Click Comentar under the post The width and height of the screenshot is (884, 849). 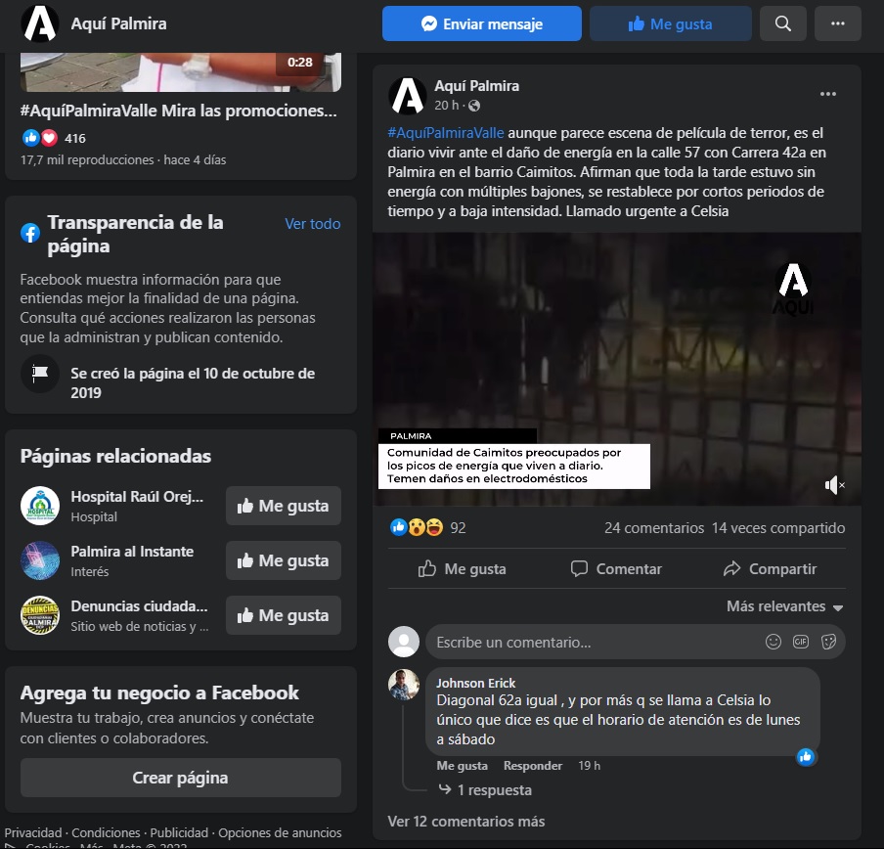(616, 569)
